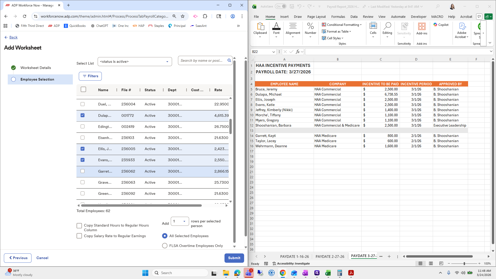Open Excel from the Windows taskbar
This screenshot has width=496, height=279.
coord(328,273)
